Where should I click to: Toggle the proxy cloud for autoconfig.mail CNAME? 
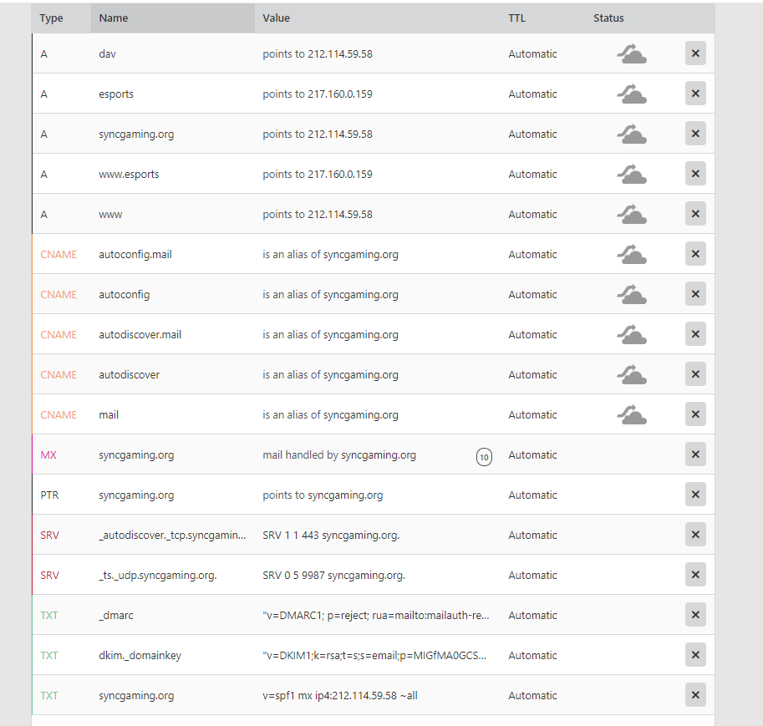(x=632, y=254)
